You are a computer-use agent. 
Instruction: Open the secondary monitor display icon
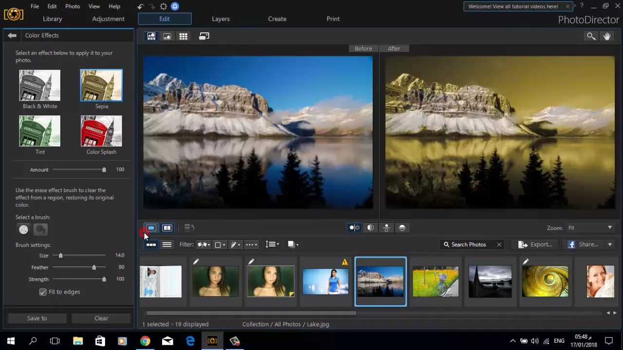coord(204,36)
